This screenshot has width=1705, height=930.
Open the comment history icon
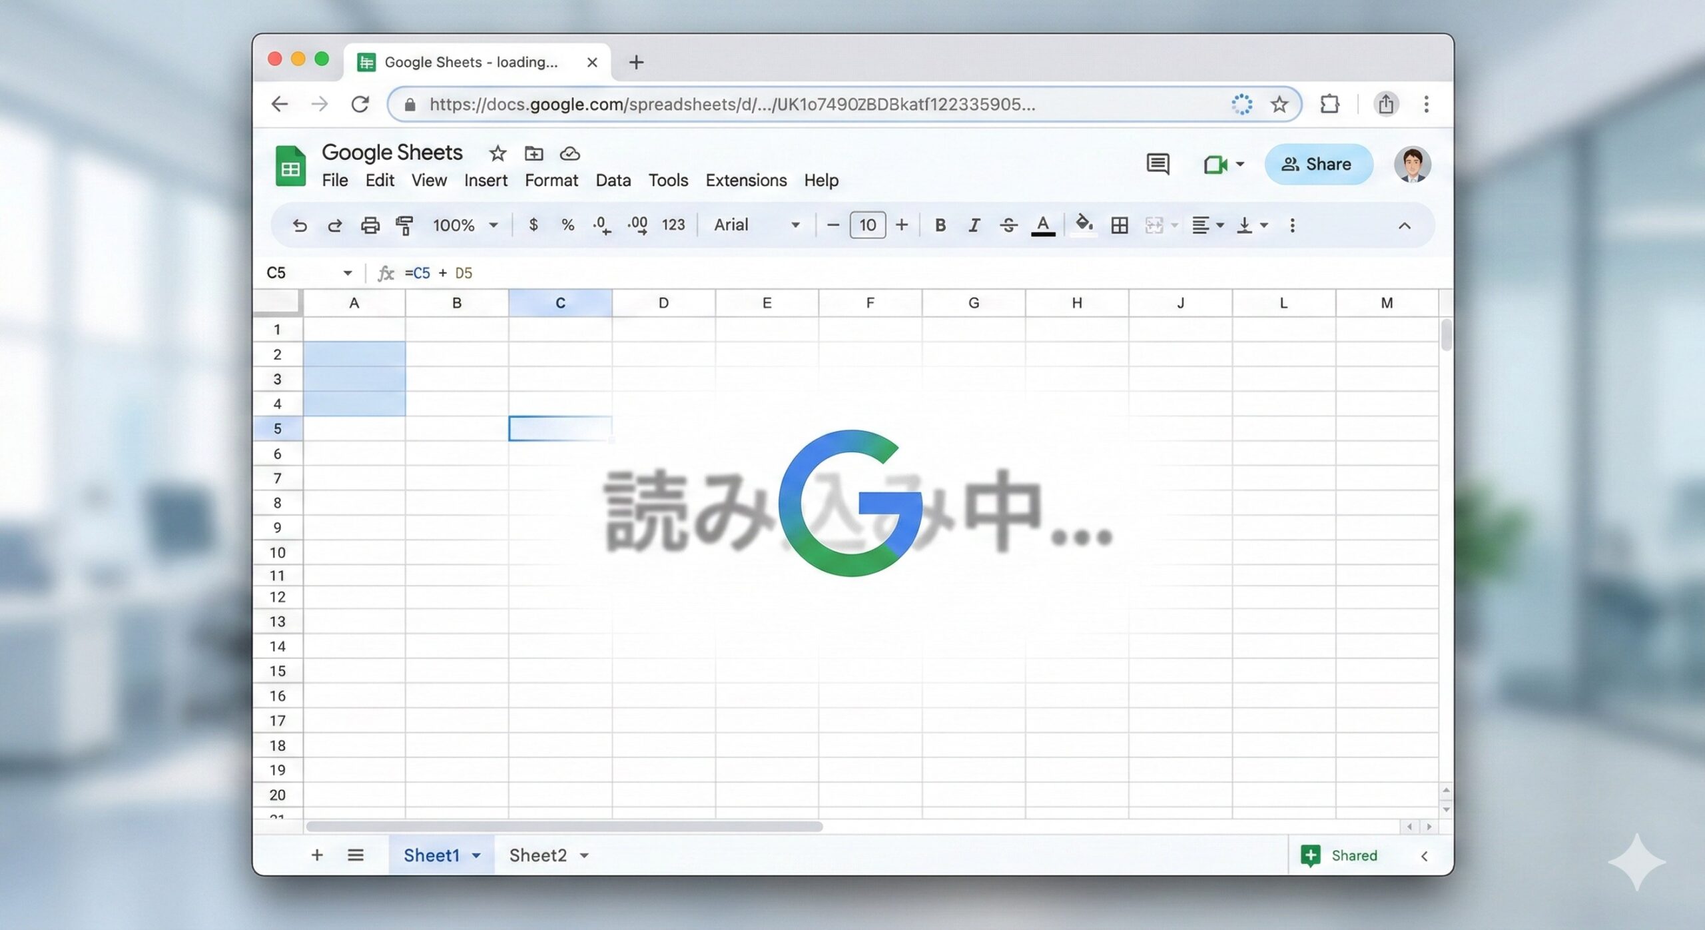[1158, 164]
